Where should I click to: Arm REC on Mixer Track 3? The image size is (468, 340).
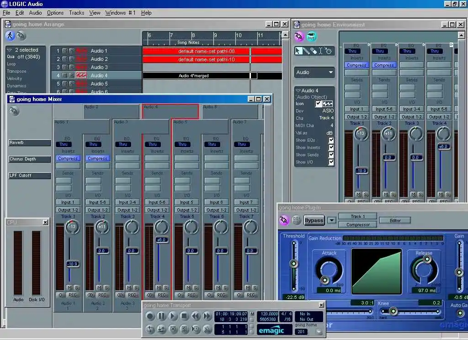(132, 295)
